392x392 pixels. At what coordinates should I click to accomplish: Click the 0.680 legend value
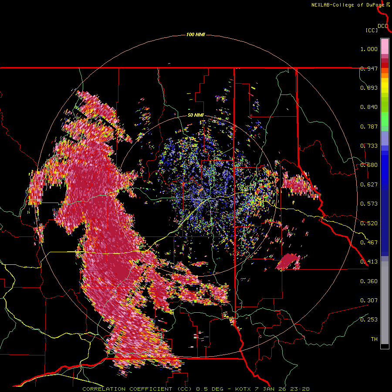tap(369, 165)
